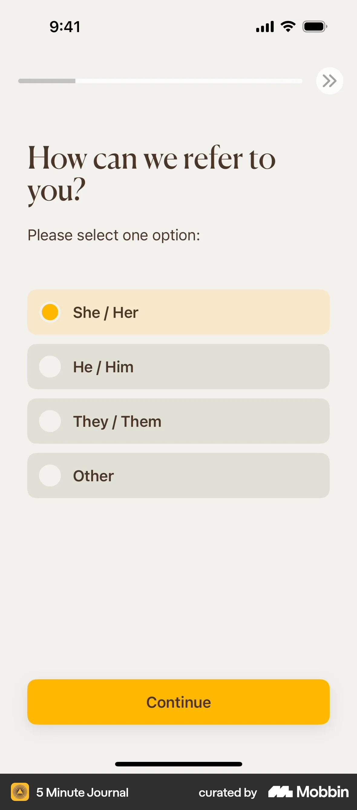Select the She / Her radio button
The image size is (357, 810).
(x=50, y=312)
